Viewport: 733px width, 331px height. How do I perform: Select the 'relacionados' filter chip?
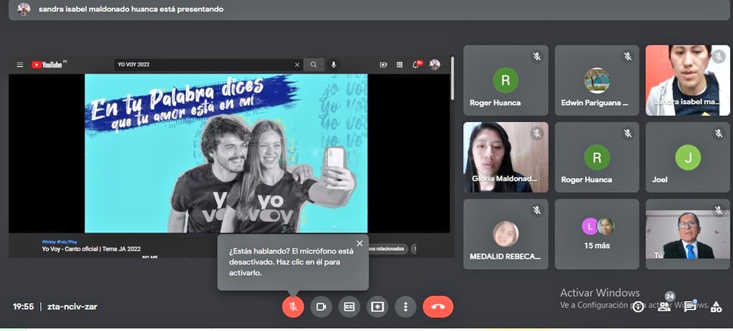(x=386, y=249)
